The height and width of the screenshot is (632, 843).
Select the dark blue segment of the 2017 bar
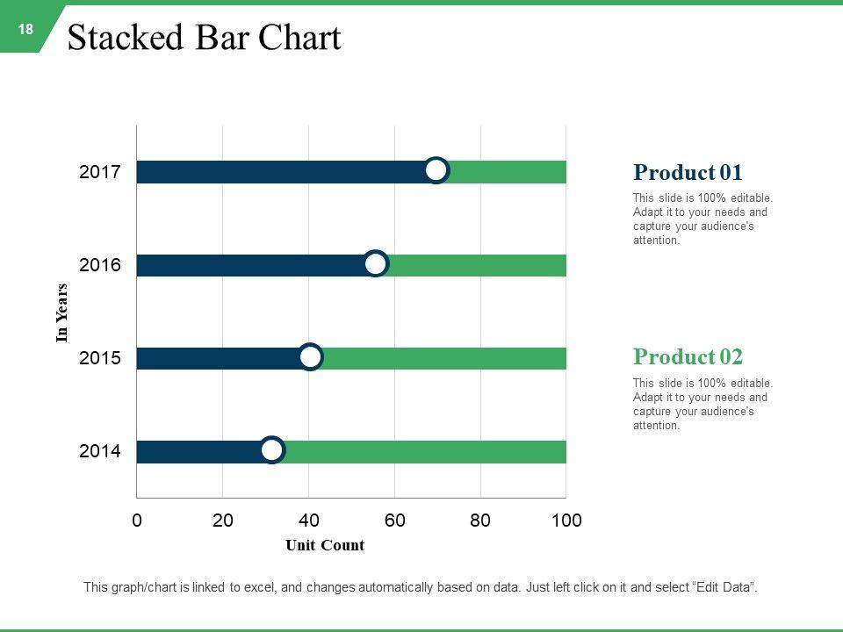click(281, 171)
